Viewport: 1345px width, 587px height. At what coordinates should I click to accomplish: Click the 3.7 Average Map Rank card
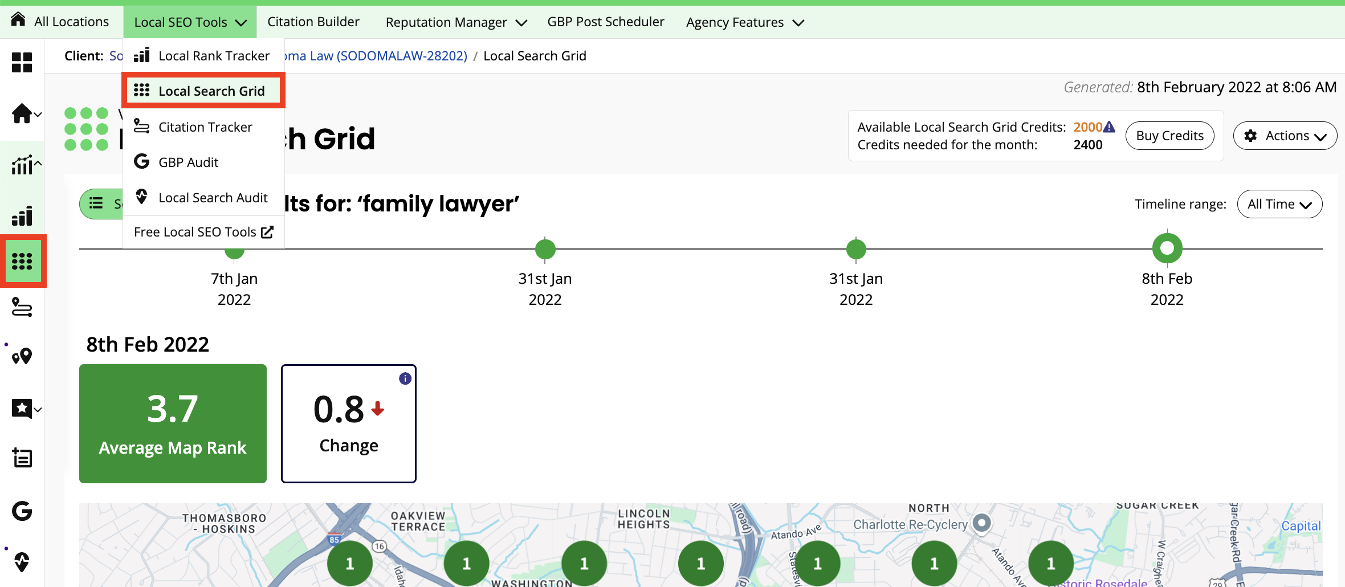tap(173, 423)
